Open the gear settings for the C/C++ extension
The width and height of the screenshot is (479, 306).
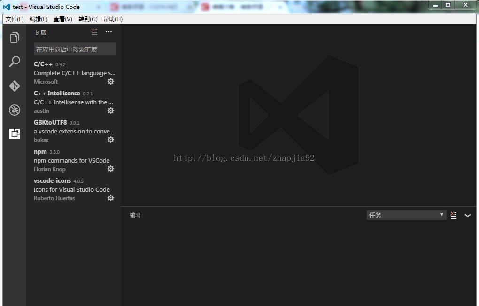click(110, 81)
